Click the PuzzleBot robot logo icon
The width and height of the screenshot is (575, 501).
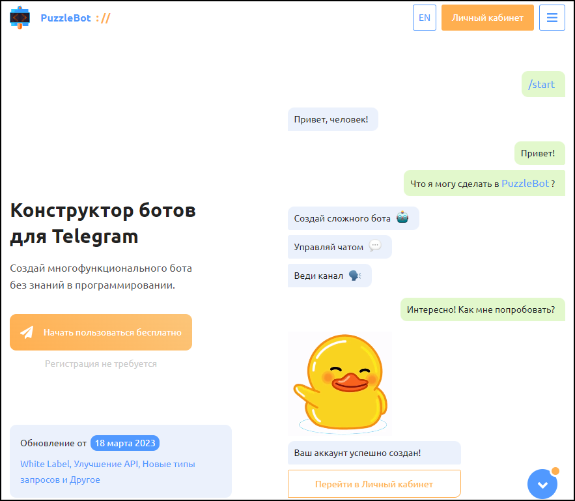pos(20,18)
